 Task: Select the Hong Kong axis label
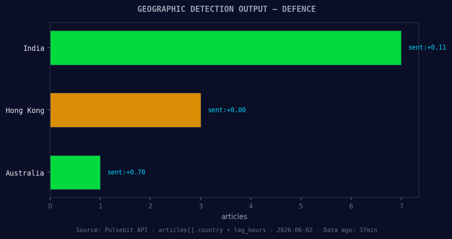[x=25, y=111]
